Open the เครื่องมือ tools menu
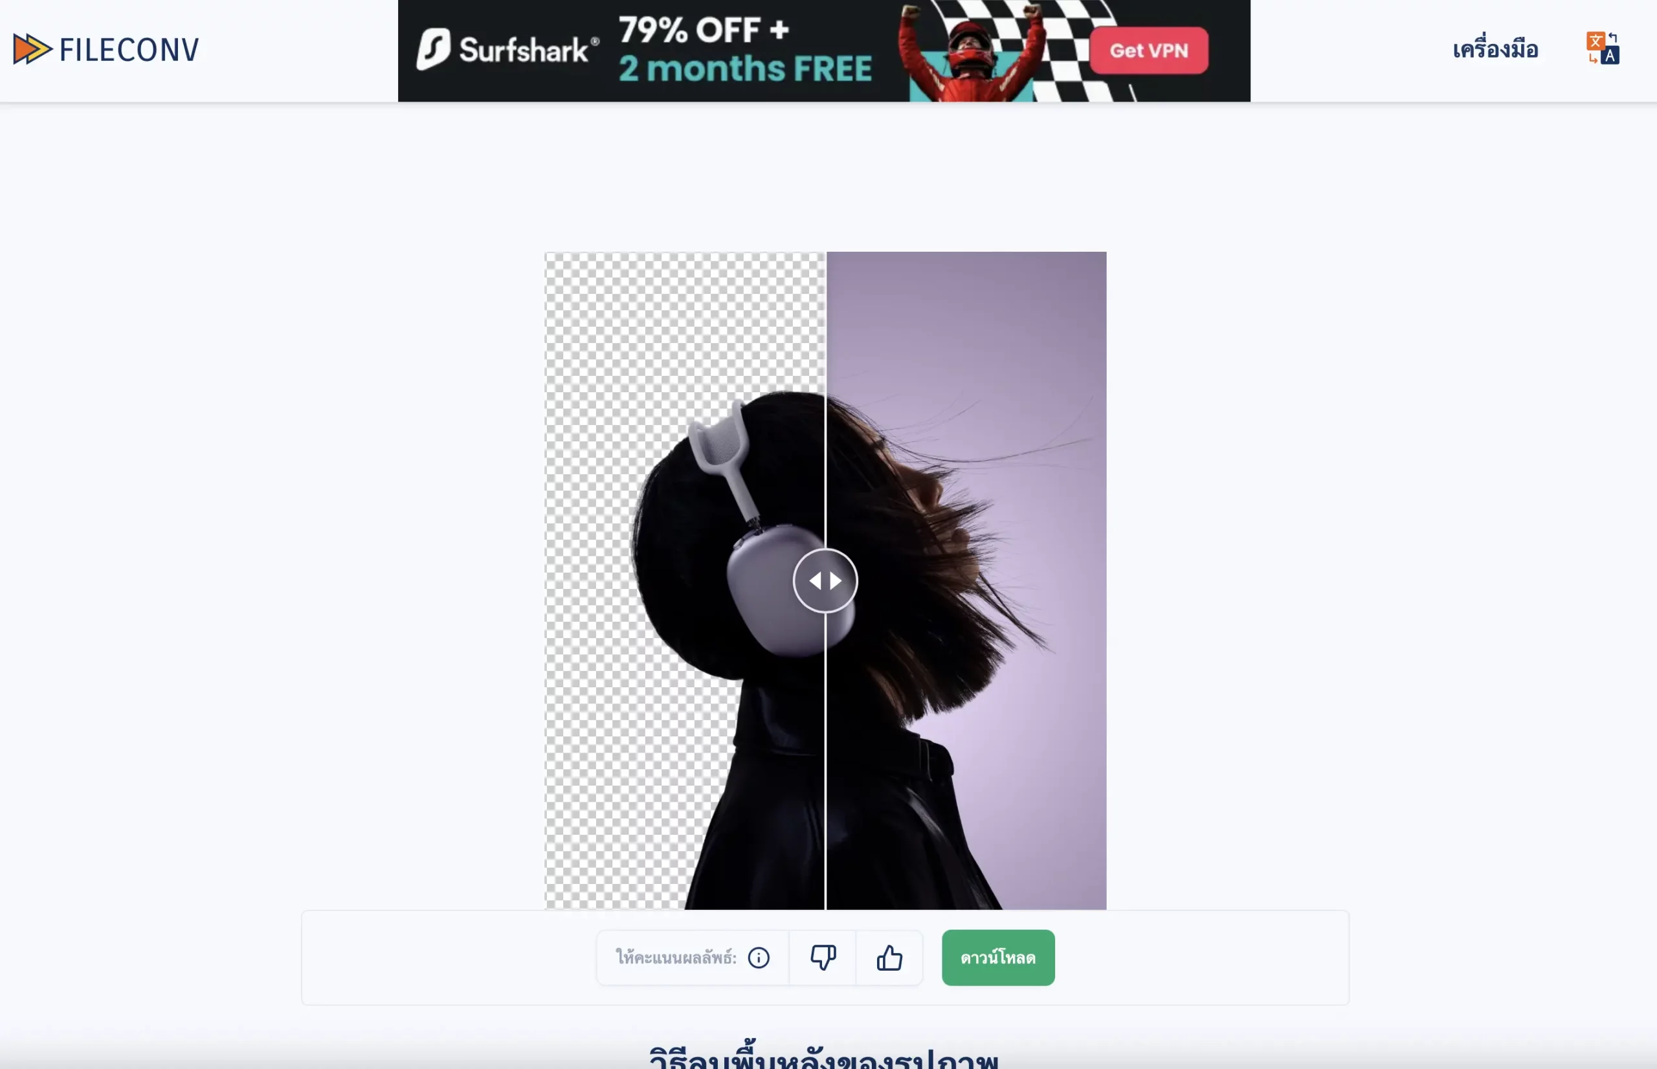This screenshot has width=1657, height=1069. [1495, 49]
